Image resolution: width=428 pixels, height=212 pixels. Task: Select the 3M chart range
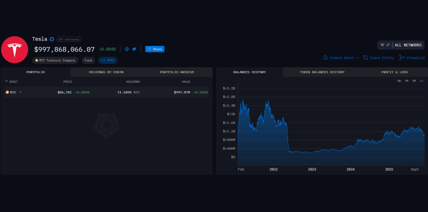(x=414, y=81)
